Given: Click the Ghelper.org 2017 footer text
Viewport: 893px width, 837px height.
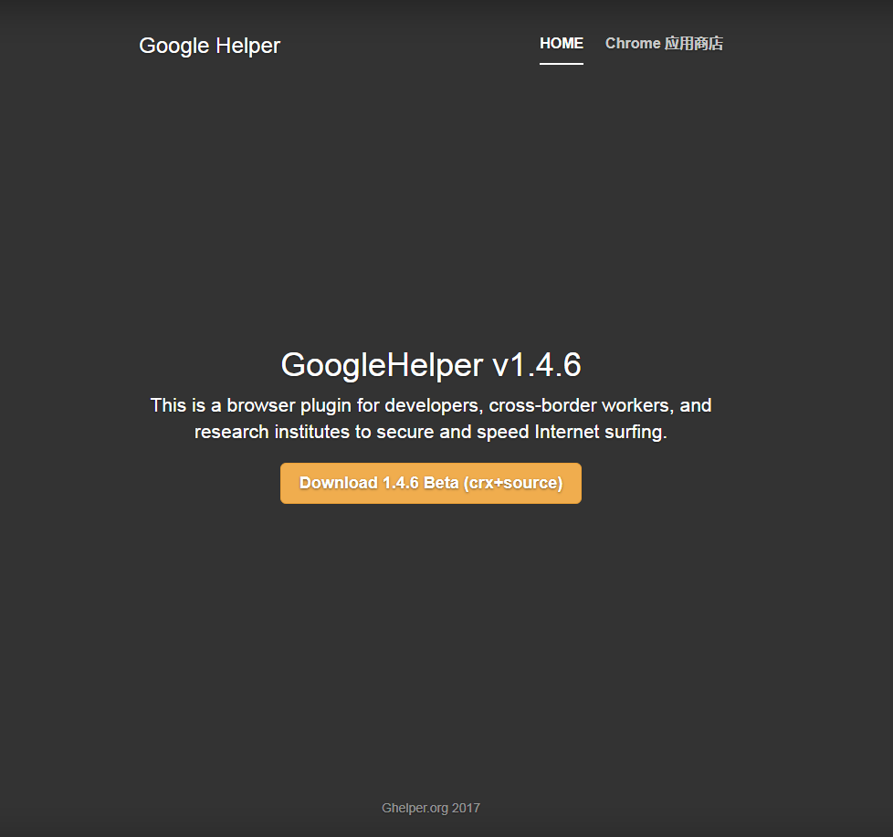Looking at the screenshot, I should 431,808.
